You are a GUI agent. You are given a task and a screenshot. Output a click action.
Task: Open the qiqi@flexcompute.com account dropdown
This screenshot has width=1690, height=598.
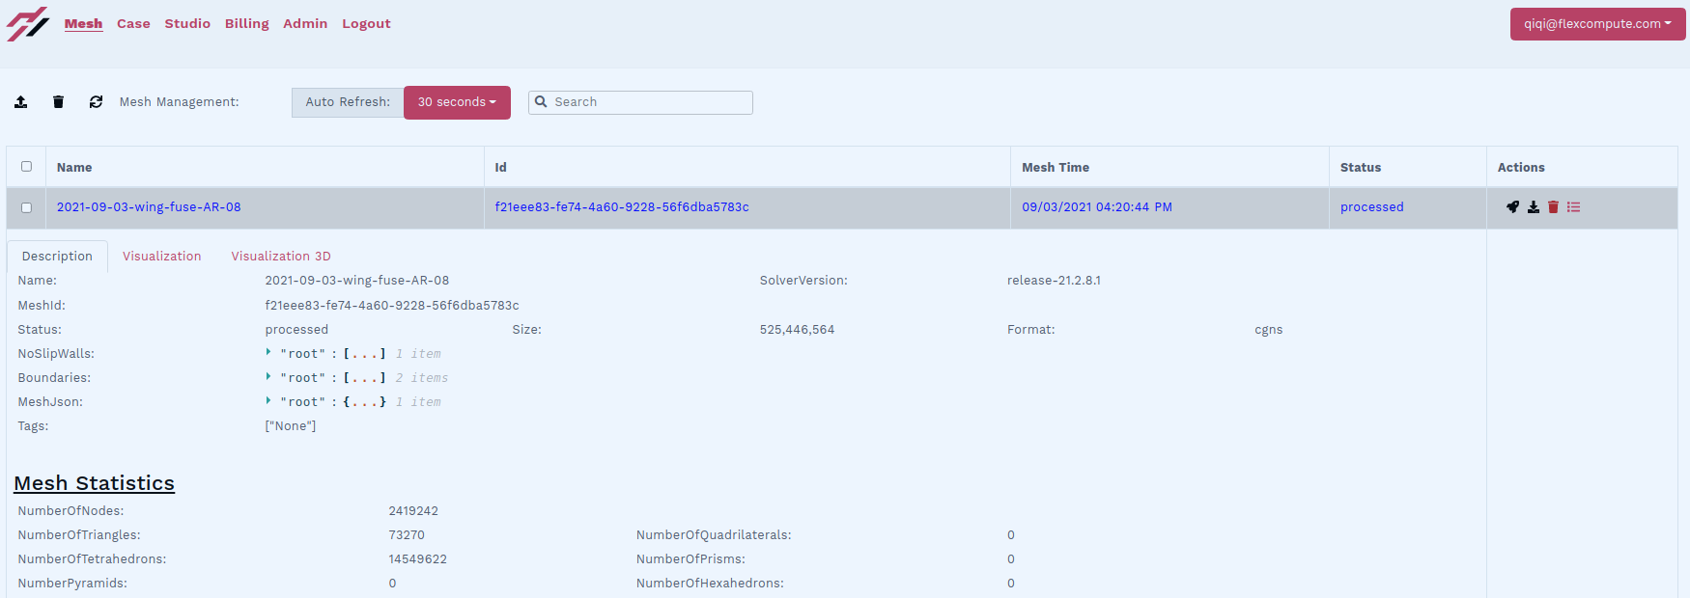tap(1597, 24)
